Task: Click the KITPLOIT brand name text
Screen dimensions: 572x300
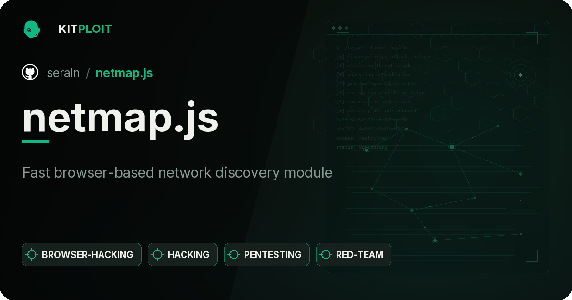Action: (85, 29)
